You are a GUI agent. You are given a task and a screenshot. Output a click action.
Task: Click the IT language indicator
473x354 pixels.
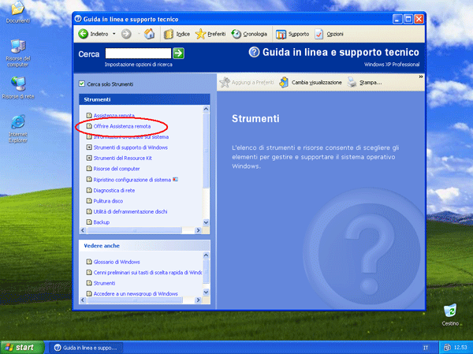pos(426,348)
